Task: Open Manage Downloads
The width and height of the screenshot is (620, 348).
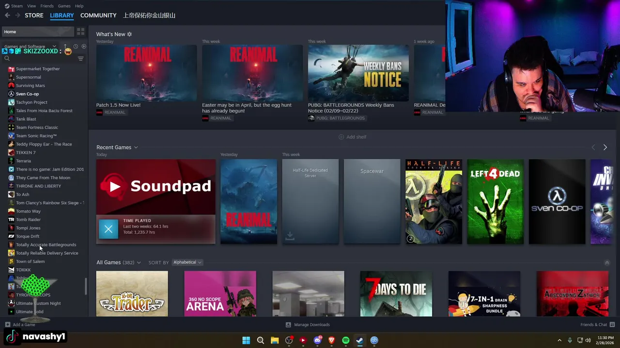Action: pyautogui.click(x=308, y=325)
